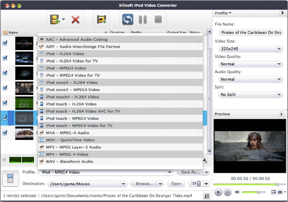Open the Save As dropdown arrow

207,172
